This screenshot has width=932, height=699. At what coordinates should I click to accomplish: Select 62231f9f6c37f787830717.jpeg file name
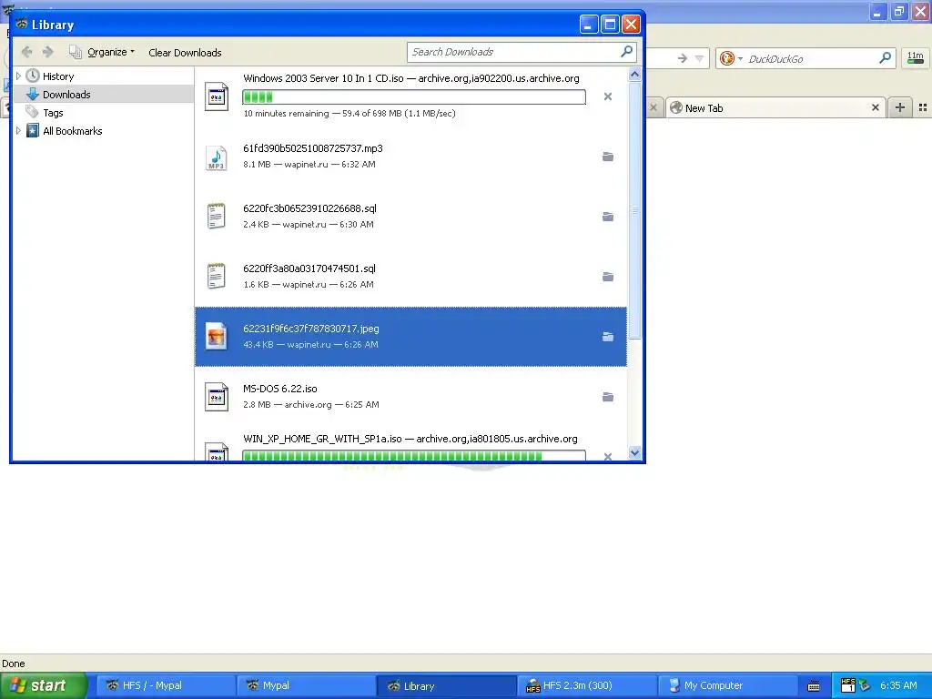pyautogui.click(x=311, y=329)
